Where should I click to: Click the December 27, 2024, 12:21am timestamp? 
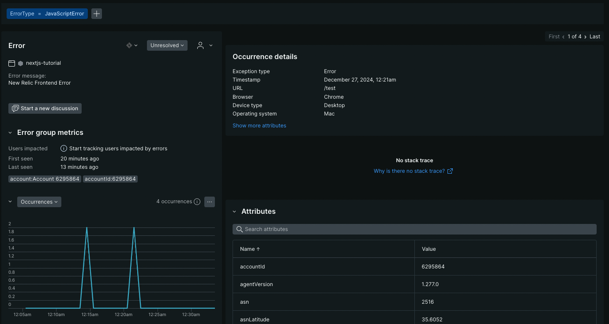(360, 80)
